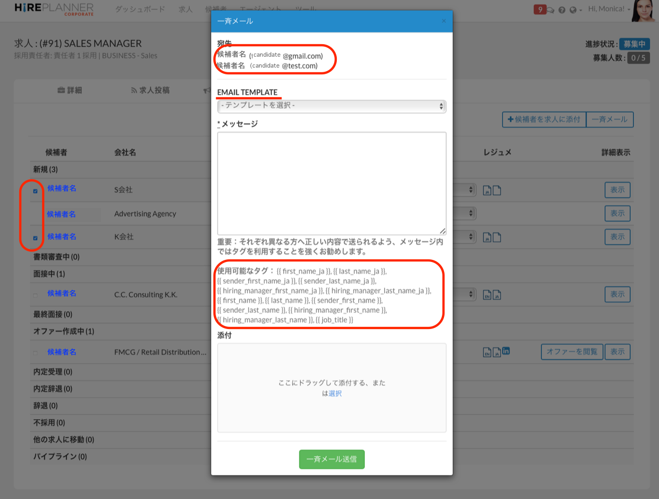Viewport: 659px width, 499px height.
Task: Click the 選択 link in attachment area
Action: [x=335, y=393]
